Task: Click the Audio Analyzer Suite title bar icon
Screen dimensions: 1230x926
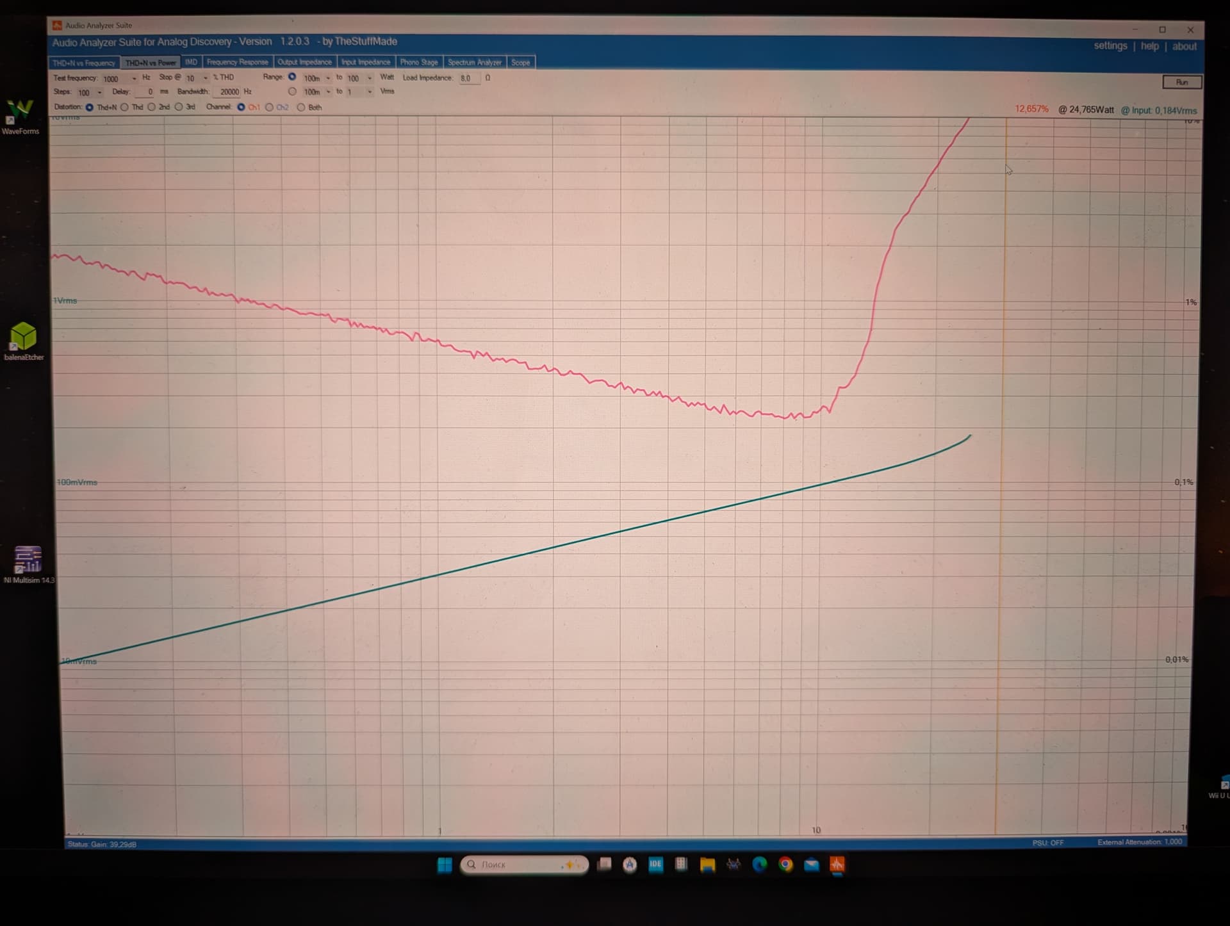Action: pos(57,25)
